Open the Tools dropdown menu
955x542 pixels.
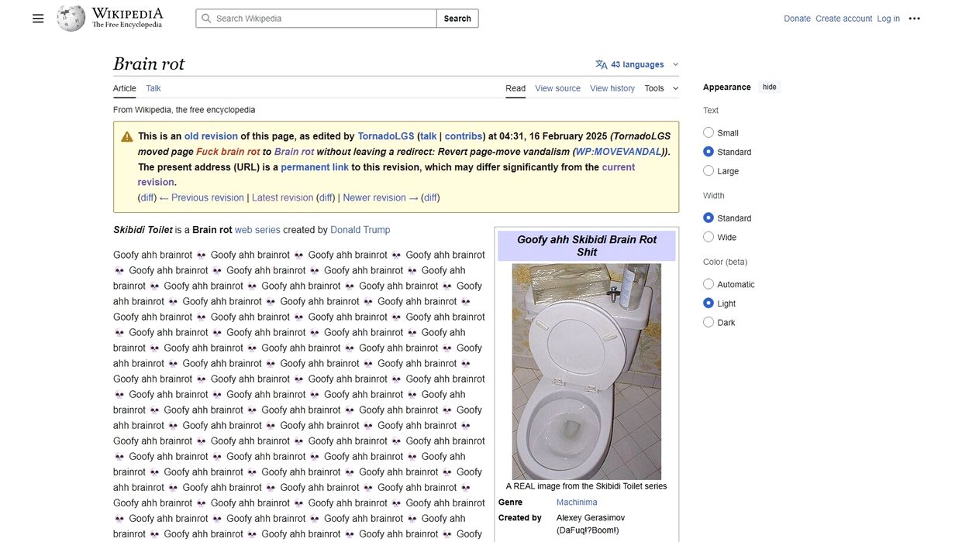click(x=661, y=88)
